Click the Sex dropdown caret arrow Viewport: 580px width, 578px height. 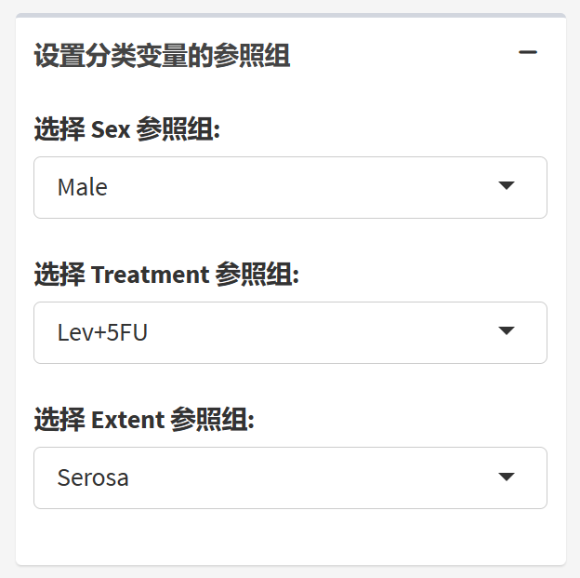tap(507, 186)
